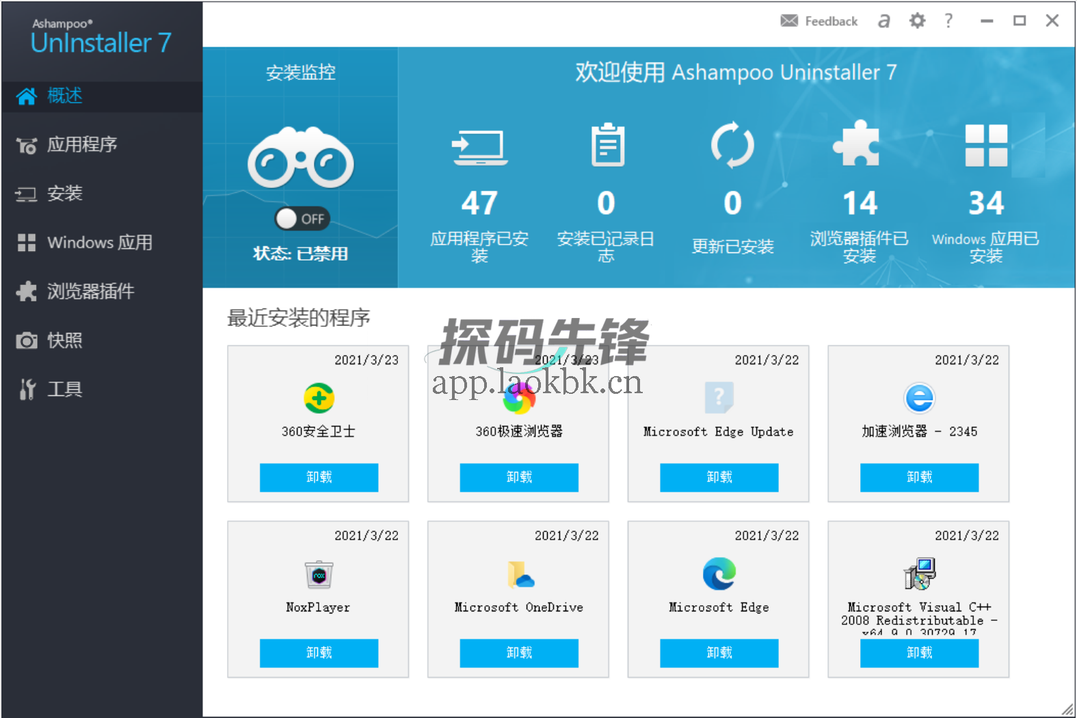Screen dimensions: 1077x718
Task: Click the 47 应用程序已安装 count
Action: (x=479, y=203)
